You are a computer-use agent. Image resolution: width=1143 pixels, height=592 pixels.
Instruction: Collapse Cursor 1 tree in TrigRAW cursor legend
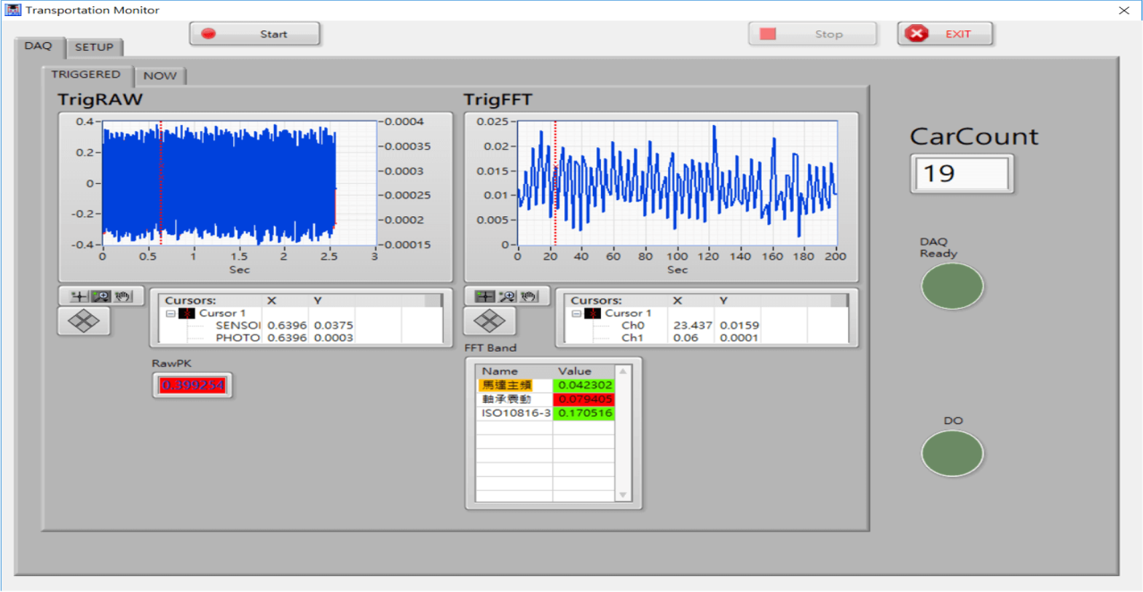pyautogui.click(x=170, y=313)
